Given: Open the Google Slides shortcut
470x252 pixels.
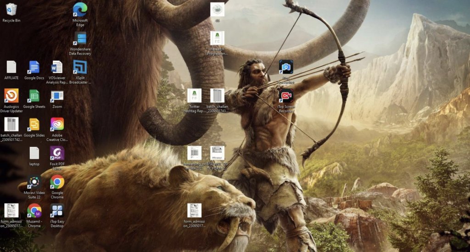Looking at the screenshot, I should pyautogui.click(x=34, y=128).
